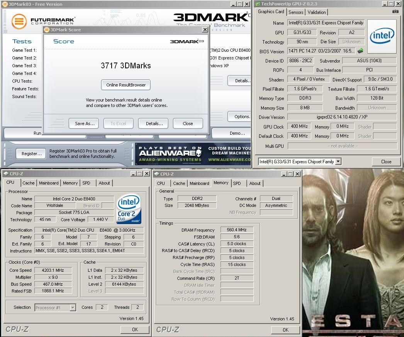Screen dimensions: 404x337
Task: Open the SPD tab in right CPU-Z window
Action: point(237,183)
